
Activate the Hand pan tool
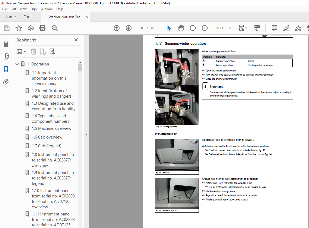pos(181,28)
